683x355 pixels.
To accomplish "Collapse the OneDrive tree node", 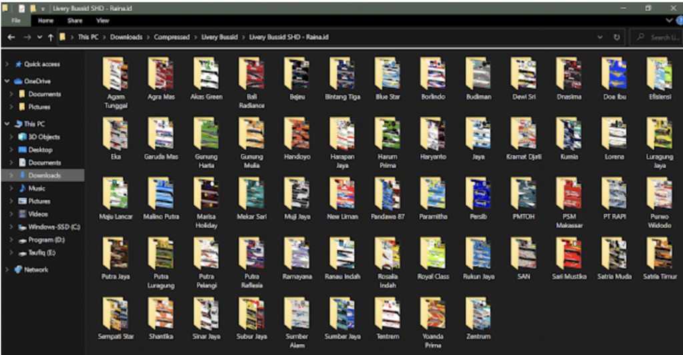I will click(7, 81).
